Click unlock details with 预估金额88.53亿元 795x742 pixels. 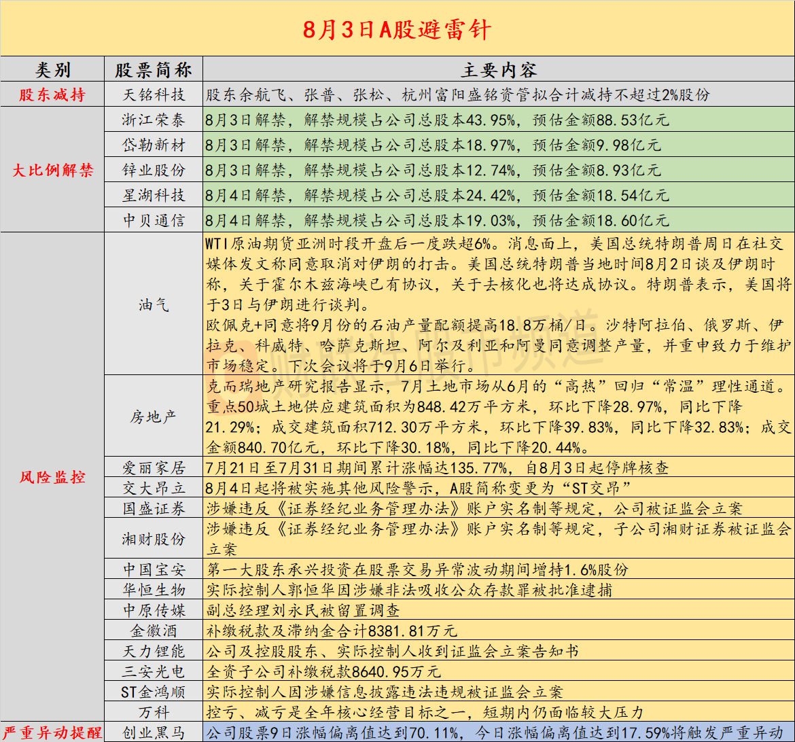(438, 120)
